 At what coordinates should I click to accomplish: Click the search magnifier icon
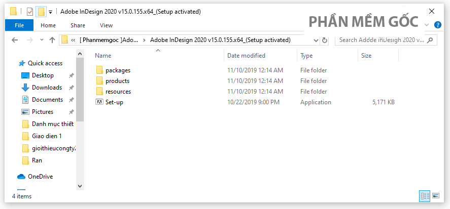coord(430,40)
